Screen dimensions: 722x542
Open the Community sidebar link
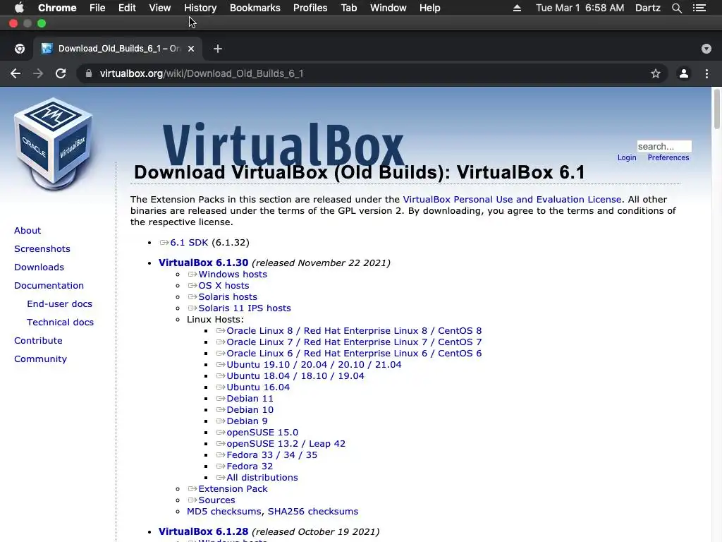click(x=40, y=359)
